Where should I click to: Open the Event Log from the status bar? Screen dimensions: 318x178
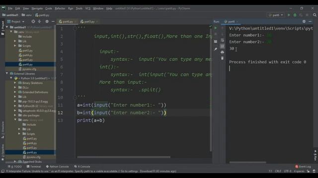(303, 167)
